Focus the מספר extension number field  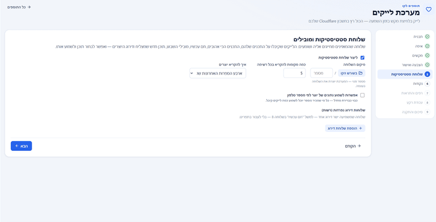coord(321,73)
